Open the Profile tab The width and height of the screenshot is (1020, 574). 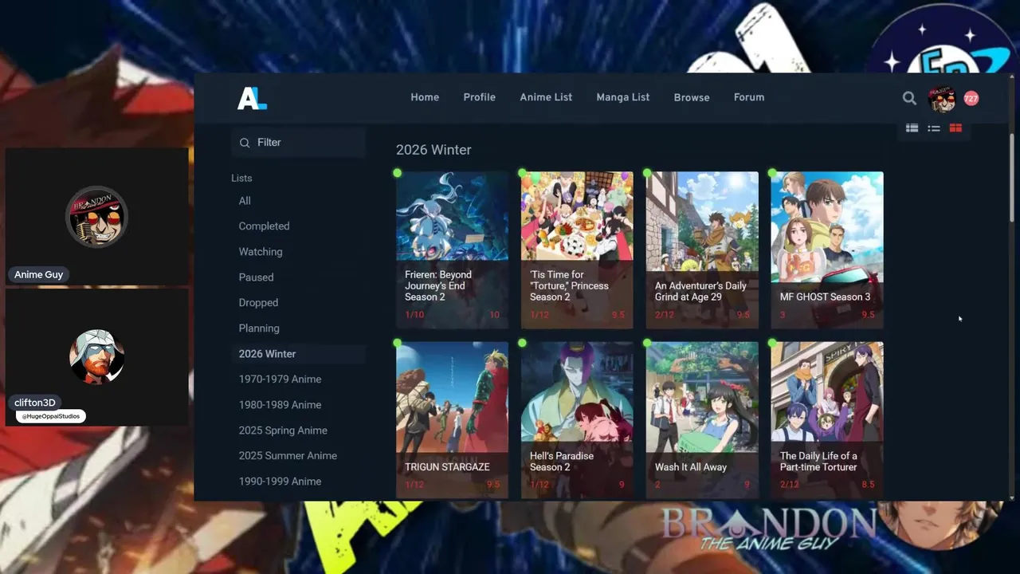click(x=480, y=97)
